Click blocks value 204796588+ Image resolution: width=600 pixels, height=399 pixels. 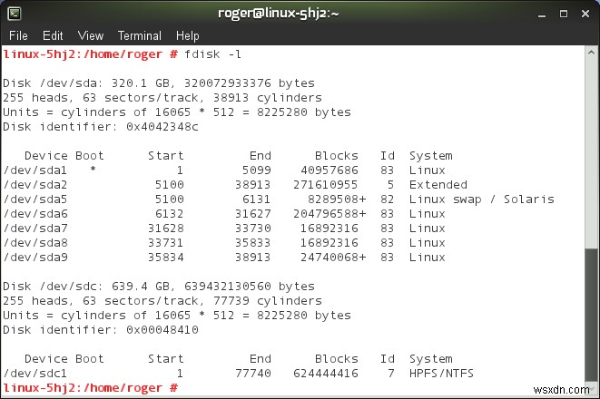[330, 214]
